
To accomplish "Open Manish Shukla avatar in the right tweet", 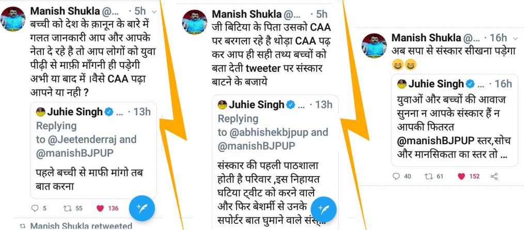I will tap(374, 45).
